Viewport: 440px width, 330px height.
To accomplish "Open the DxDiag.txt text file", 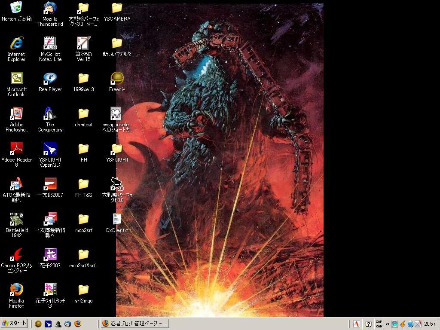I will pyautogui.click(x=117, y=223).
